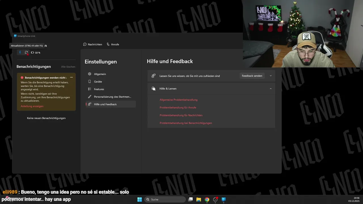Click the red warning dot in notification card

[22, 78]
